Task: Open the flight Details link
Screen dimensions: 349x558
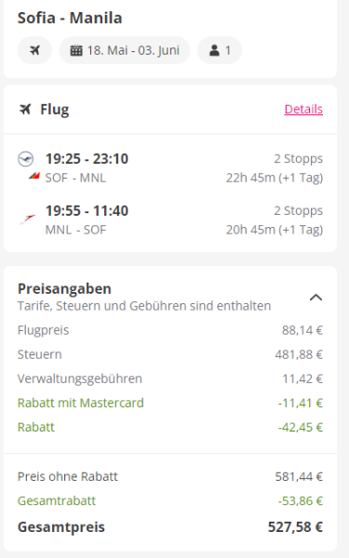Action: click(303, 109)
